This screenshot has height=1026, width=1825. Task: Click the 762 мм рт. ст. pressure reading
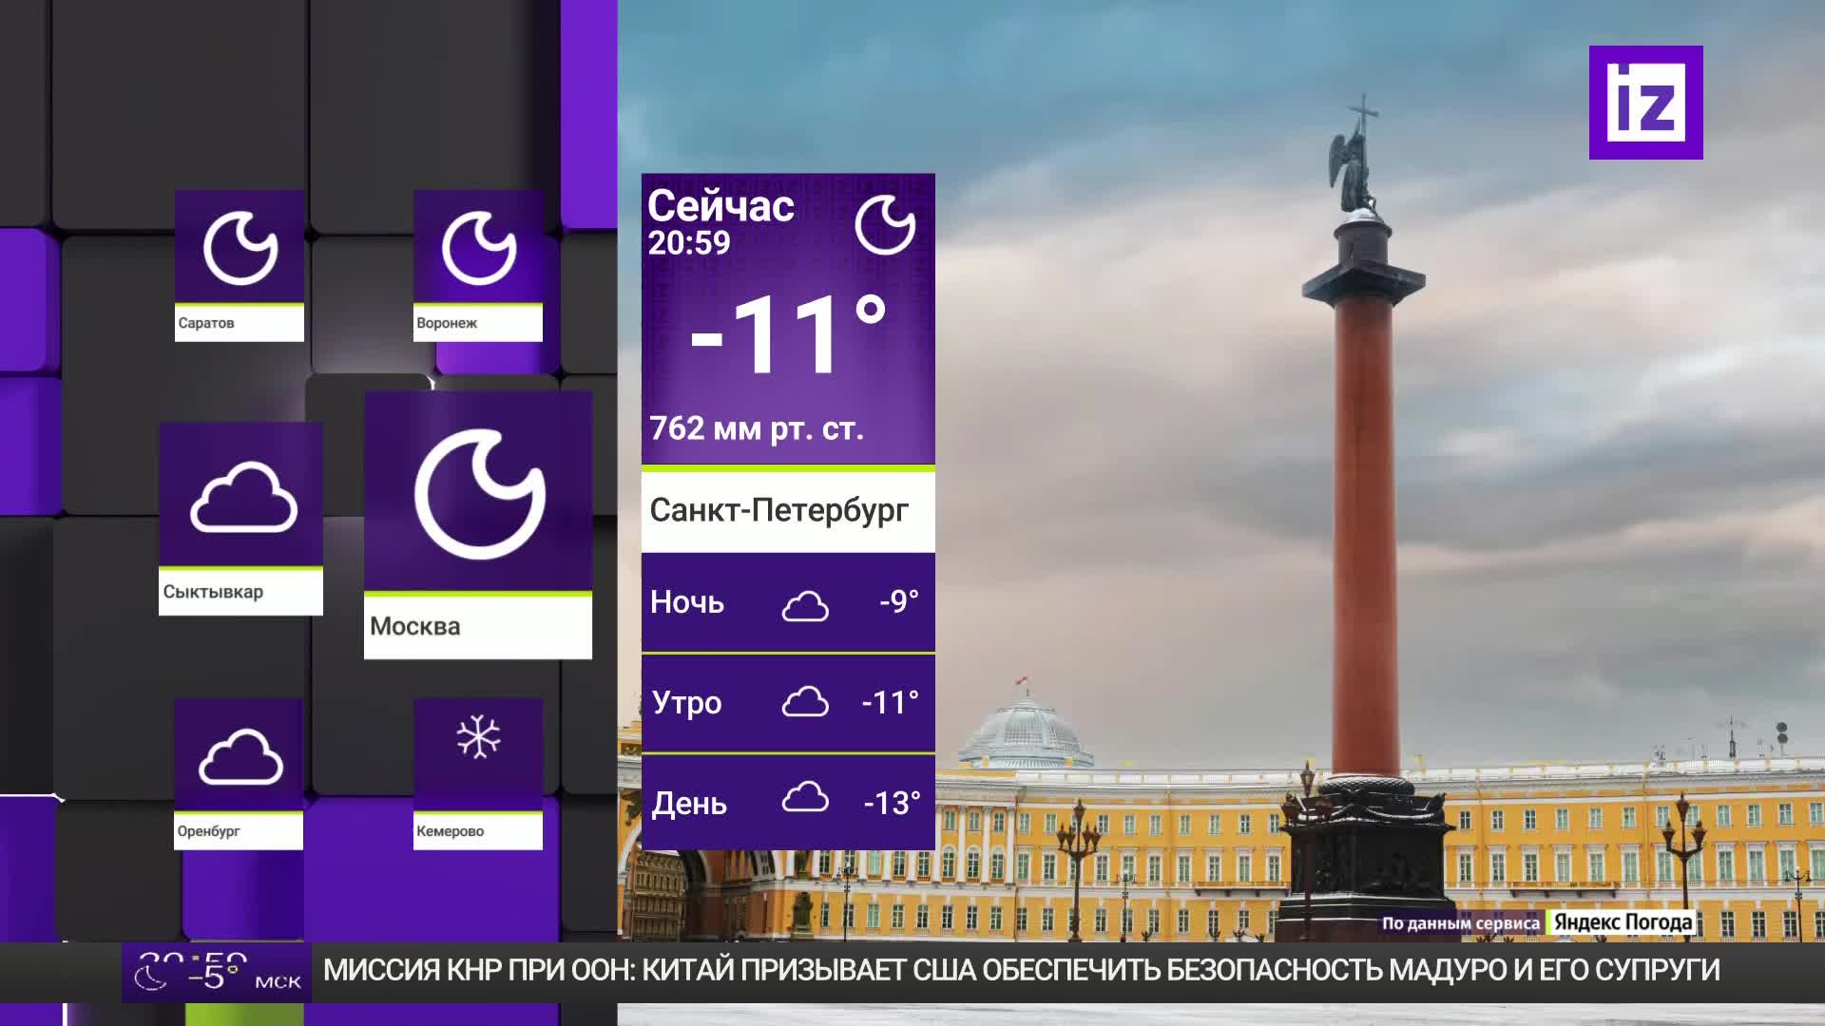pyautogui.click(x=757, y=429)
